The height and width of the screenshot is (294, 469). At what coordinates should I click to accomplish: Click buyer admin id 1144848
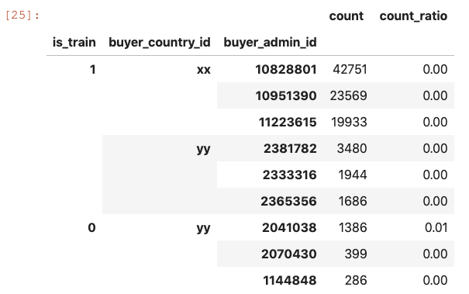pos(290,281)
